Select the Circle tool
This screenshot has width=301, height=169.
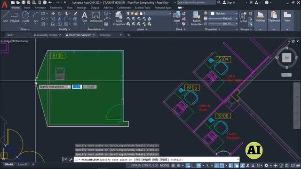tap(25, 17)
